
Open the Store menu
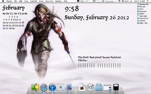tap(41, 1)
